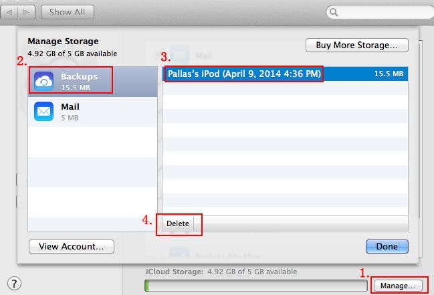Click Show All button
Screen dimensions: 434x295
pyautogui.click(x=68, y=12)
